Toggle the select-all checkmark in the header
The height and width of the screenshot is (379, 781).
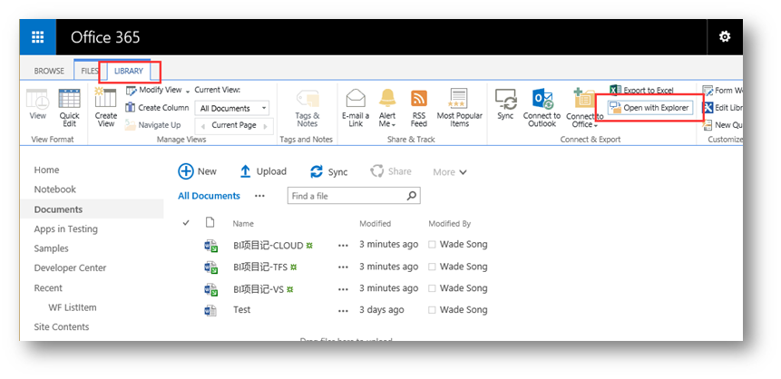(186, 223)
